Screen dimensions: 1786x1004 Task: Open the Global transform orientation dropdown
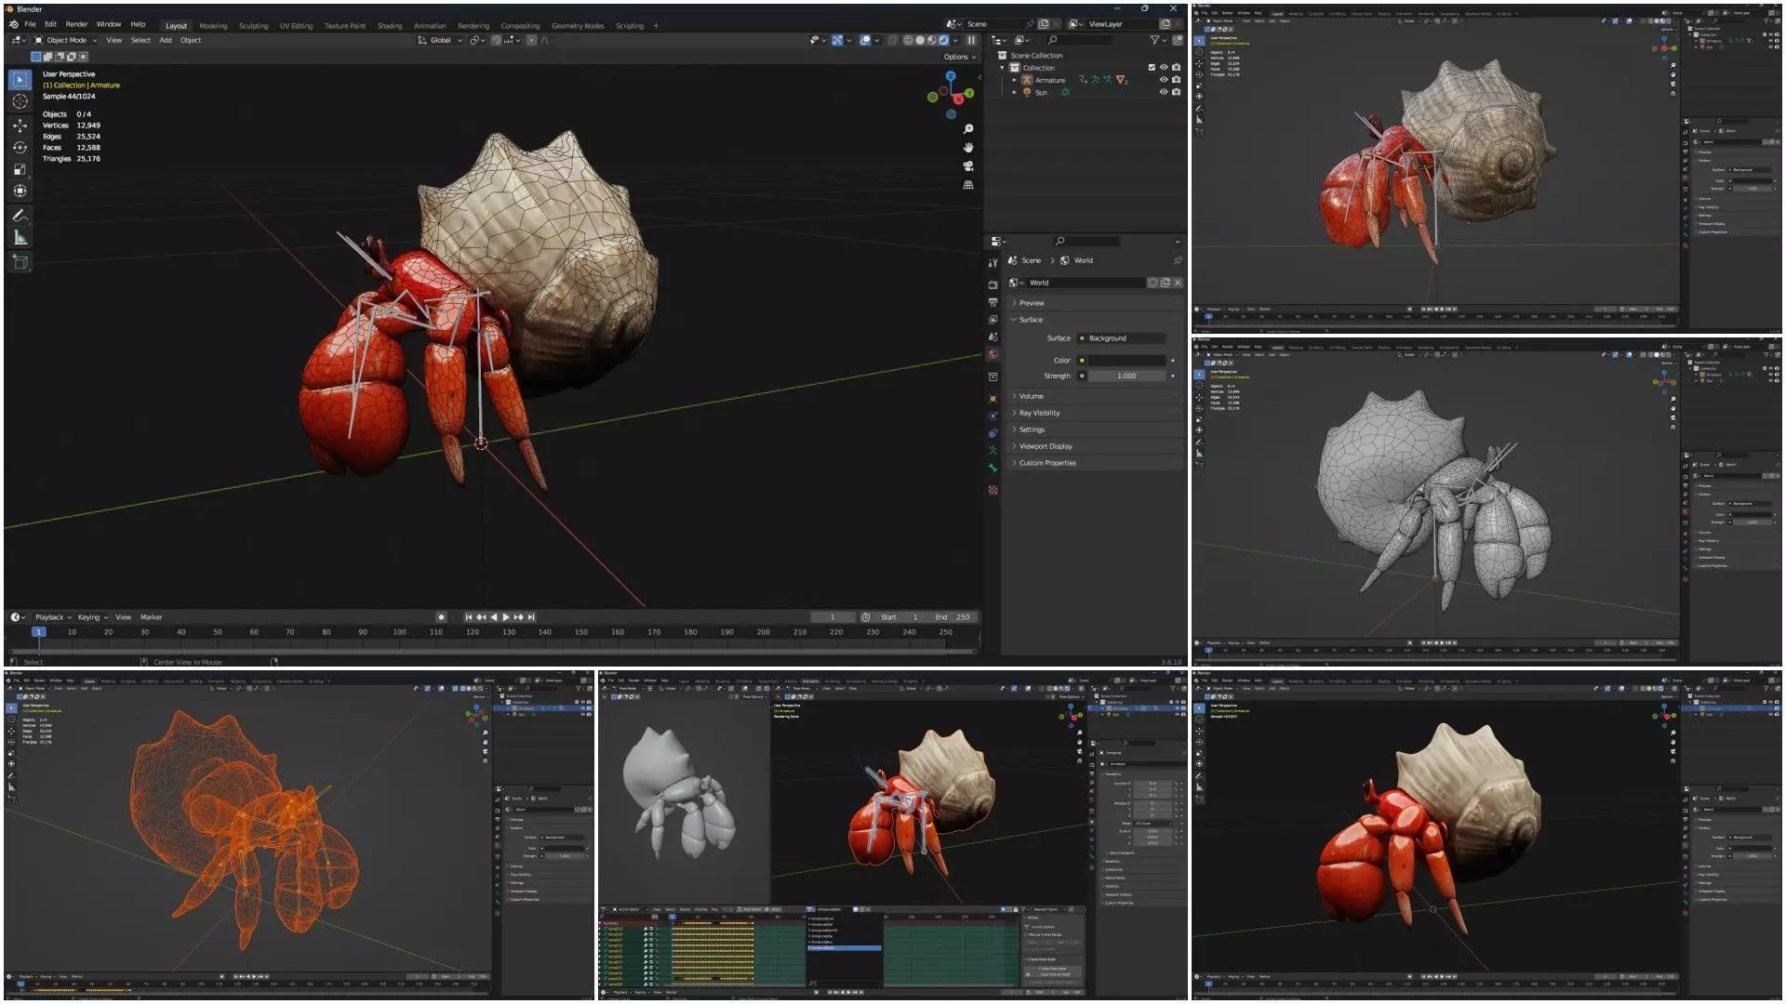tap(440, 40)
